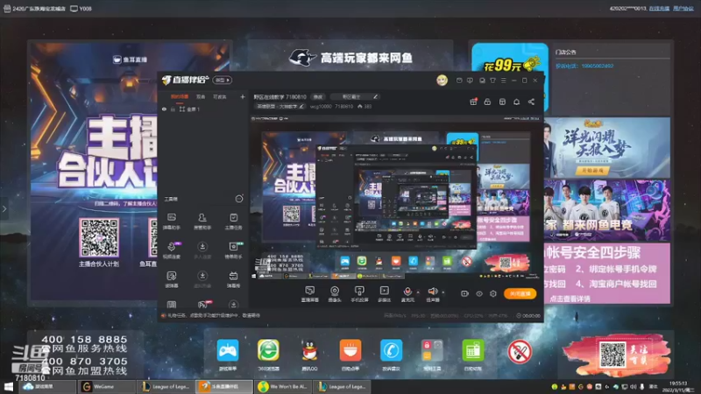Open the 弹幕秀 tool in the toolbox
The width and height of the screenshot is (701, 394).
coord(233,279)
